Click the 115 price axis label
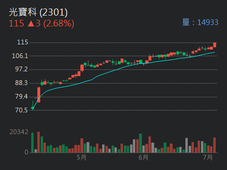This screenshot has width=227, height=170. point(23,42)
